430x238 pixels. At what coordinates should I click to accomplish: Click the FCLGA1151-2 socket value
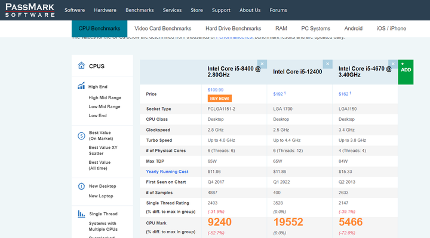222,109
